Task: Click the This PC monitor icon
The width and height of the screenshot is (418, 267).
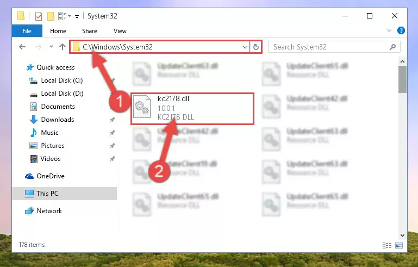Action: [29, 194]
